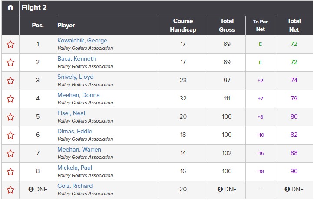Screen dimensions: 314x200
Task: Click the DNF info icon under Total Gross
Action: pos(220,189)
